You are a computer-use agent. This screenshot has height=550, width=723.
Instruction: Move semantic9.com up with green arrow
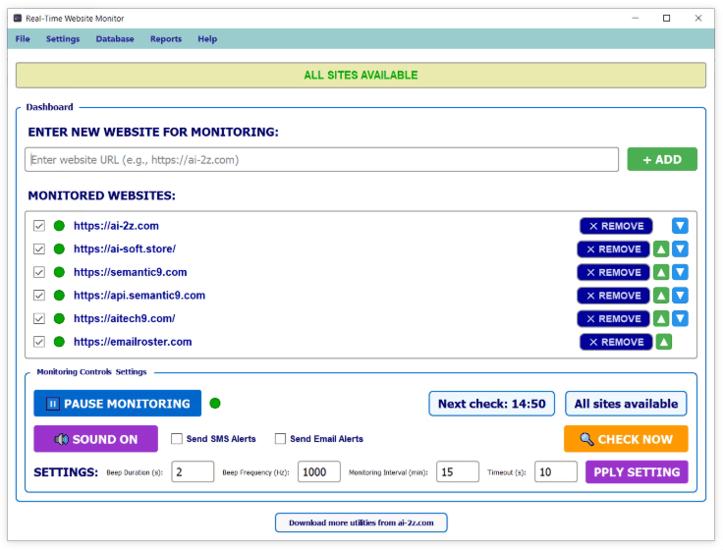tap(661, 272)
